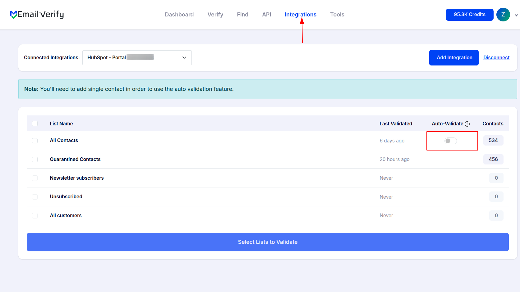Click the Auto-Validate info icon
Image resolution: width=520 pixels, height=292 pixels.
(x=467, y=124)
